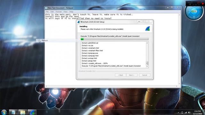Select log line 'Extract: vcredist_x86.exe... 100%'

click(95, 63)
